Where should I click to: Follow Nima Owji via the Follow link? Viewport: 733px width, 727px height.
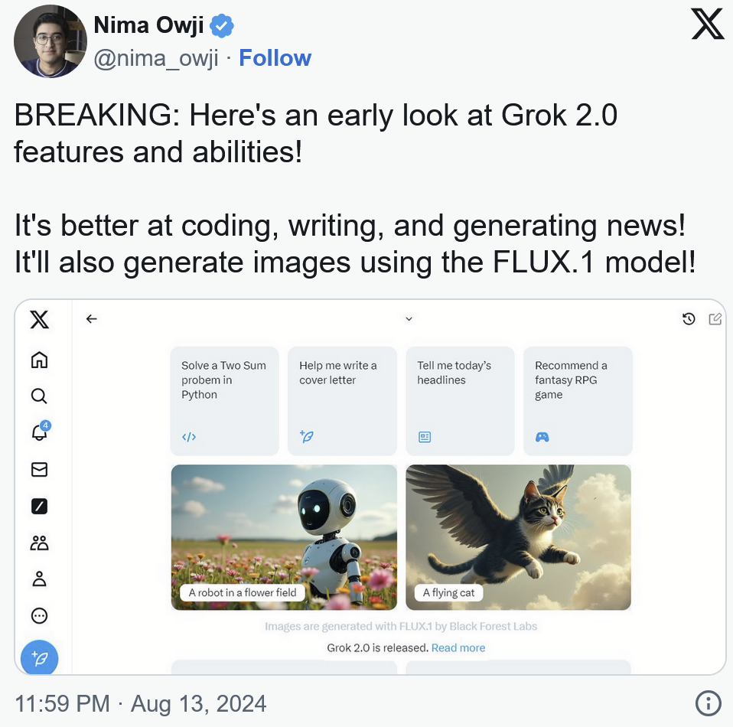pos(275,58)
